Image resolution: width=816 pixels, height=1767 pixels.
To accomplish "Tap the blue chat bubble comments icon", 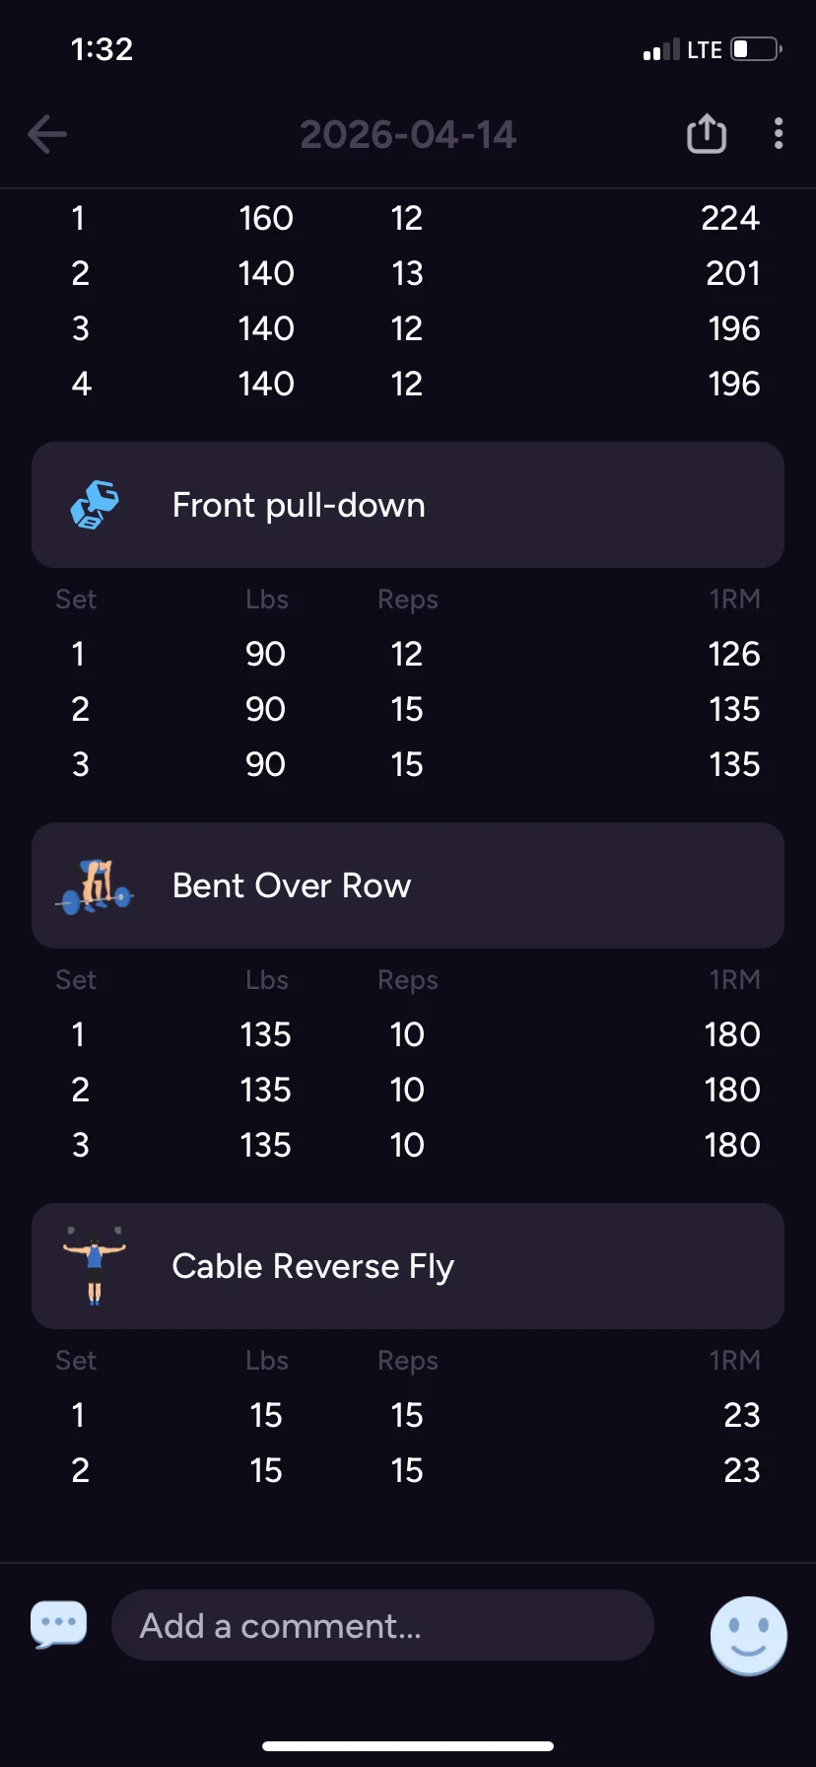I will pyautogui.click(x=59, y=1624).
